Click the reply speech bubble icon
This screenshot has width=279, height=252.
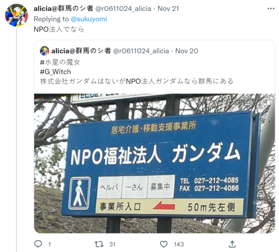(38, 244)
